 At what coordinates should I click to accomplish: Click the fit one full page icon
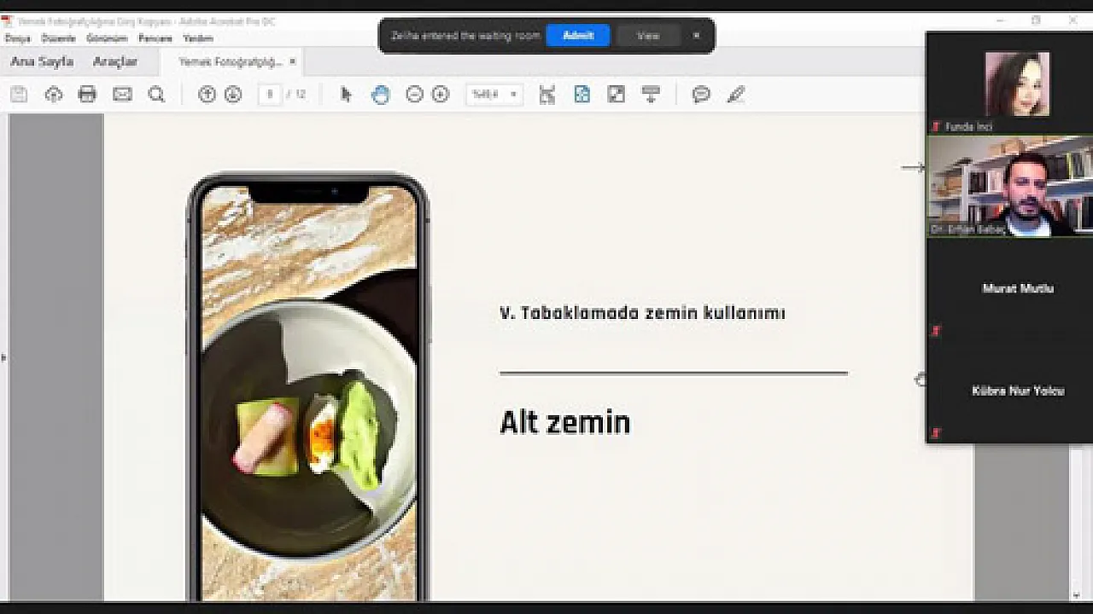[582, 95]
